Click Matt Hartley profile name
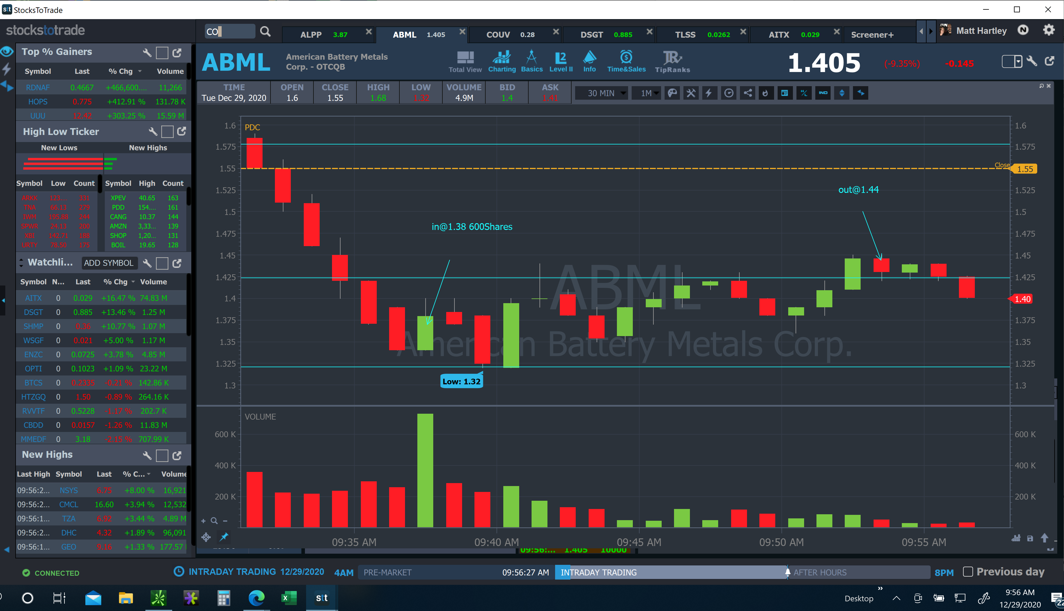The image size is (1064, 611). click(x=981, y=31)
